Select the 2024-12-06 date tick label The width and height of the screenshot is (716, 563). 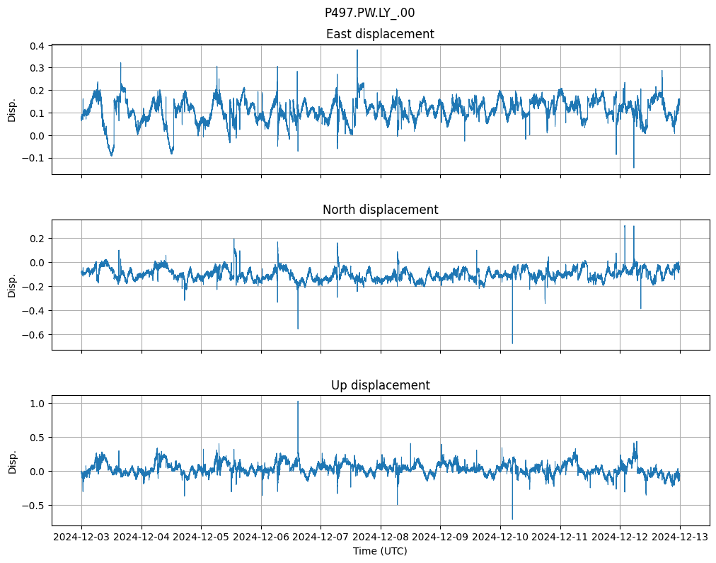pos(261,538)
